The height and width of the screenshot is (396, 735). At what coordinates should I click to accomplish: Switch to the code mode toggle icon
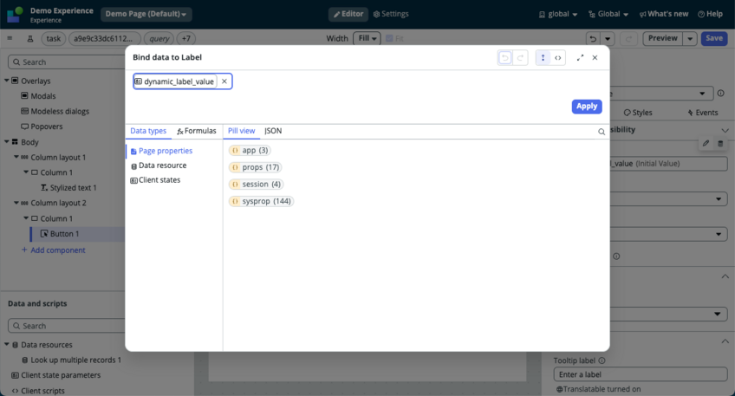pyautogui.click(x=558, y=58)
